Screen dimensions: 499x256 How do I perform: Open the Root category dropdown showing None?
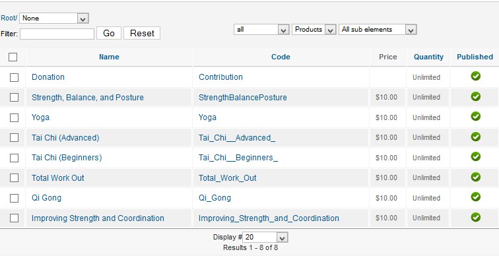pos(53,18)
